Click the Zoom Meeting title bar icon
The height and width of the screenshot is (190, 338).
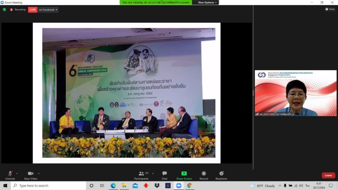[x=2, y=2]
